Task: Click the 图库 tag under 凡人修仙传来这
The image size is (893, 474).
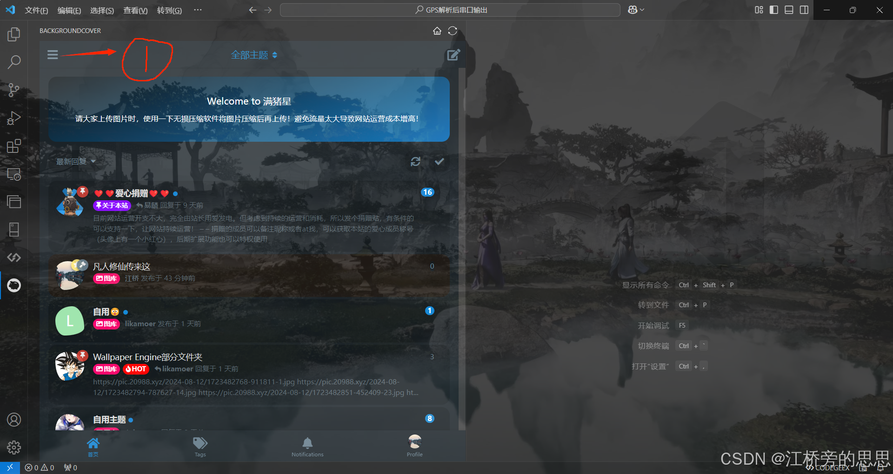Action: click(107, 278)
